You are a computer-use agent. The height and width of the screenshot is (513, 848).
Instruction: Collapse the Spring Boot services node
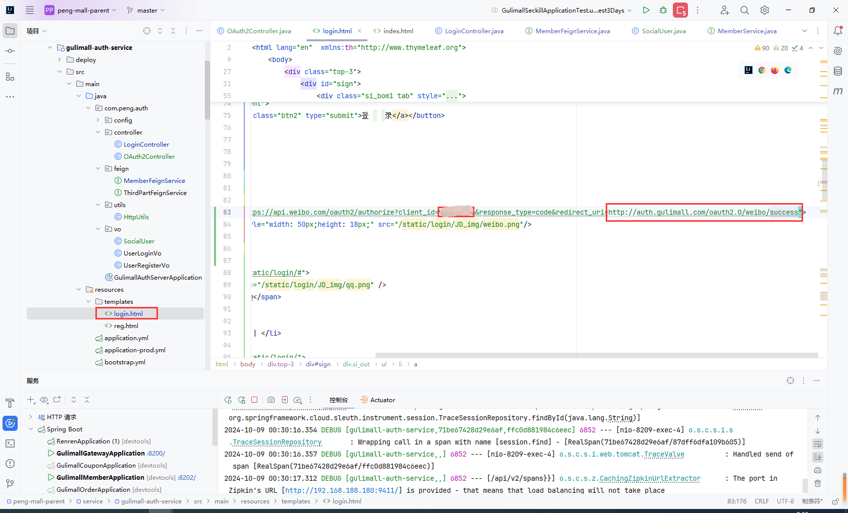(x=31, y=429)
